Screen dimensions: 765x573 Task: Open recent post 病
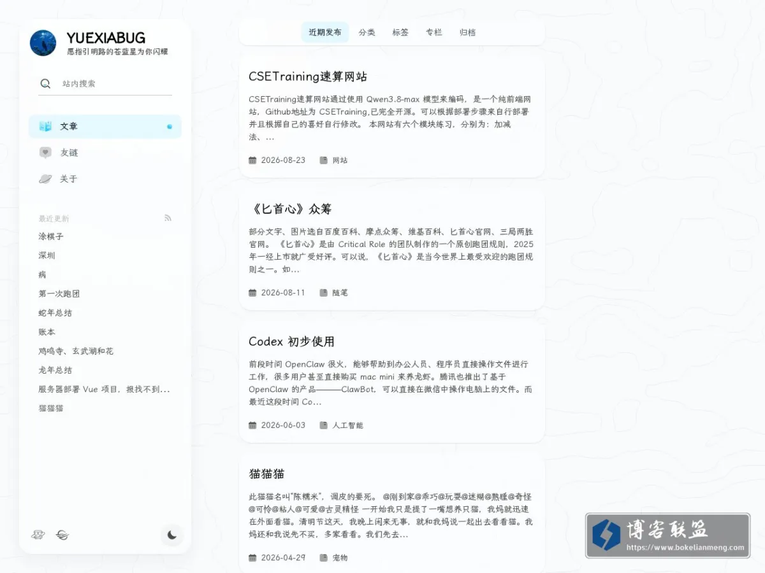pos(42,274)
